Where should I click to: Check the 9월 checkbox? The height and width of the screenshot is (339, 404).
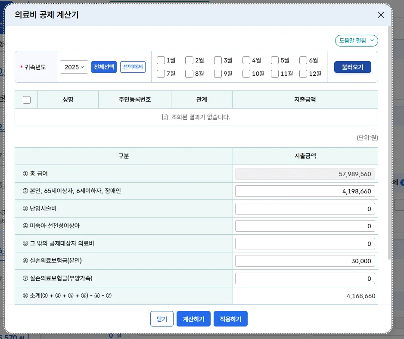click(218, 74)
